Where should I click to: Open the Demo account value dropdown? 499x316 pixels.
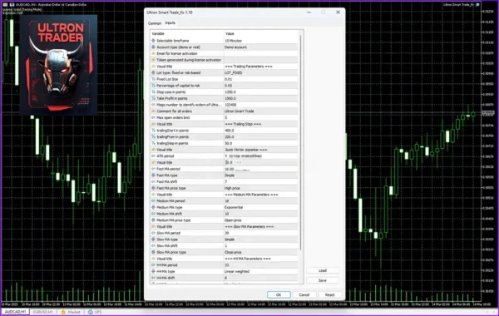pos(261,47)
